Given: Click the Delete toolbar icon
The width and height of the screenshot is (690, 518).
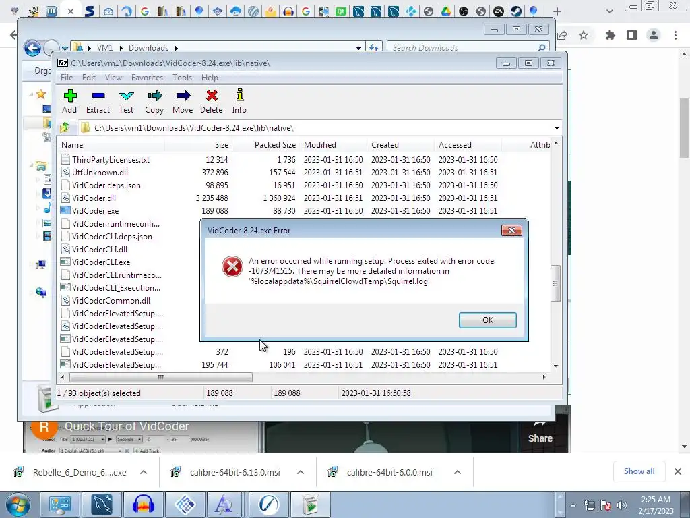Looking at the screenshot, I should [x=211, y=101].
